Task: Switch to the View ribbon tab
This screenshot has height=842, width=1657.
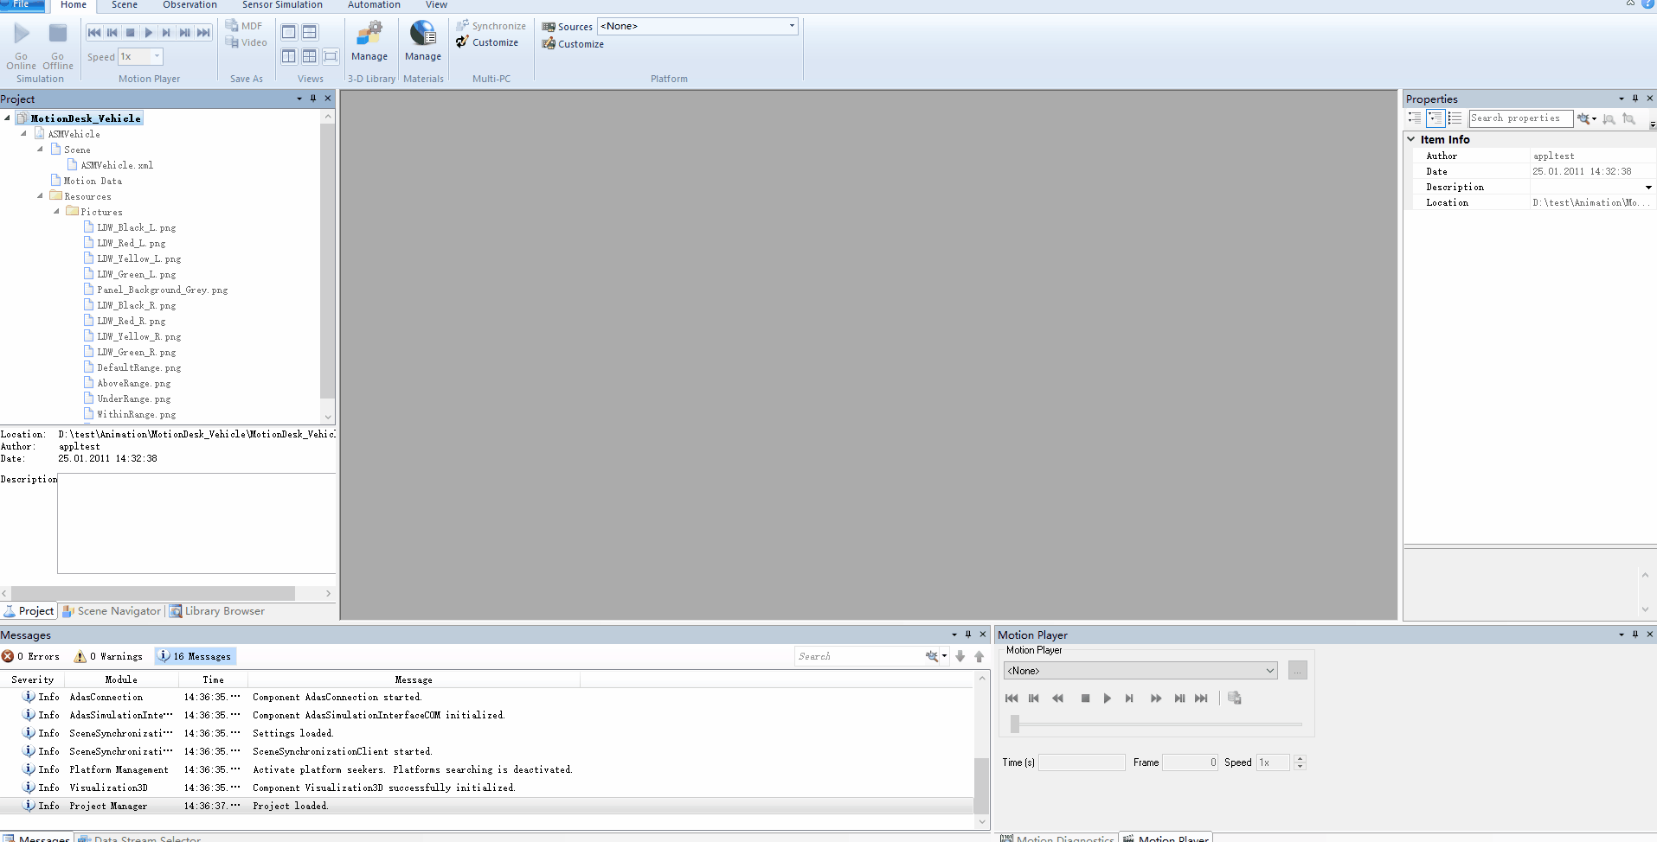Action: tap(436, 5)
